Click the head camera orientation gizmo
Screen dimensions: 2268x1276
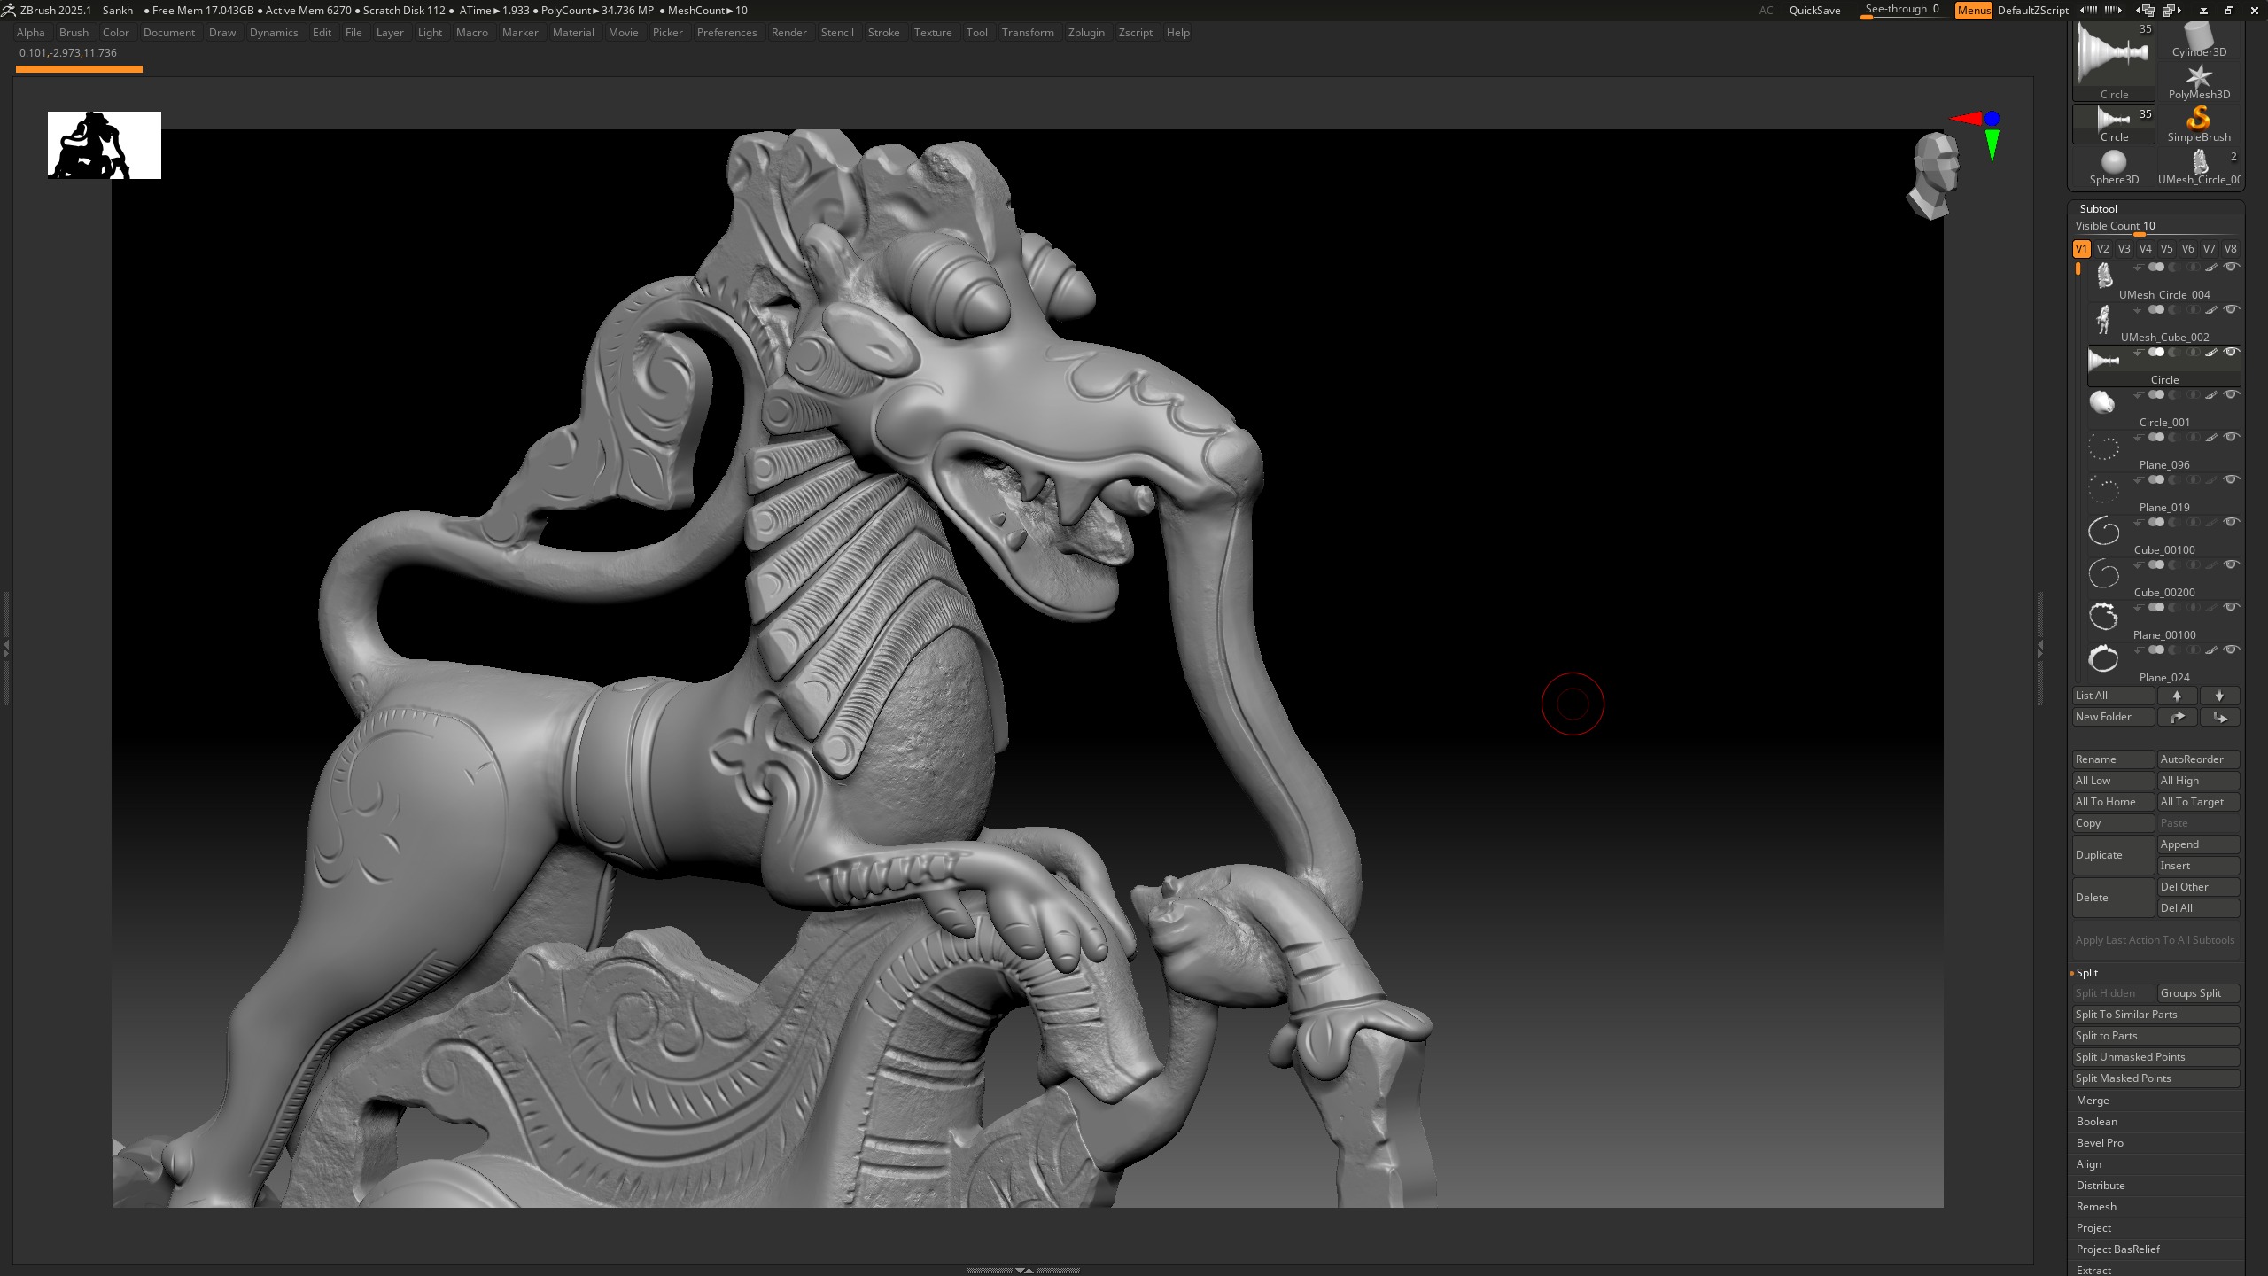(1934, 175)
